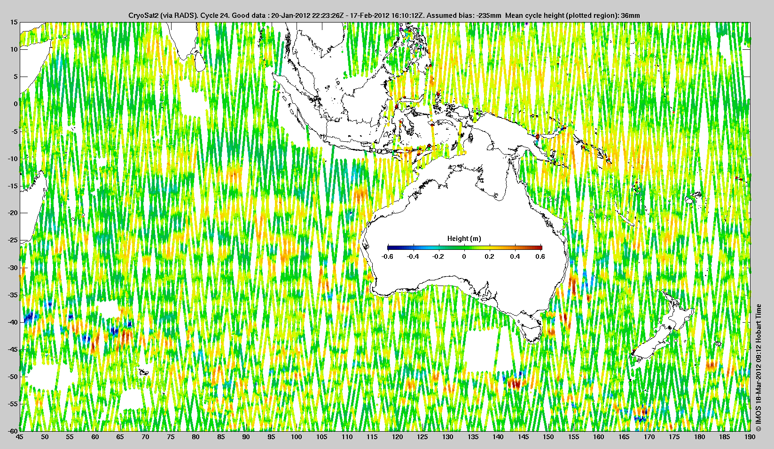
Task: Pick the "115" longitude tick label
Action: [x=372, y=437]
